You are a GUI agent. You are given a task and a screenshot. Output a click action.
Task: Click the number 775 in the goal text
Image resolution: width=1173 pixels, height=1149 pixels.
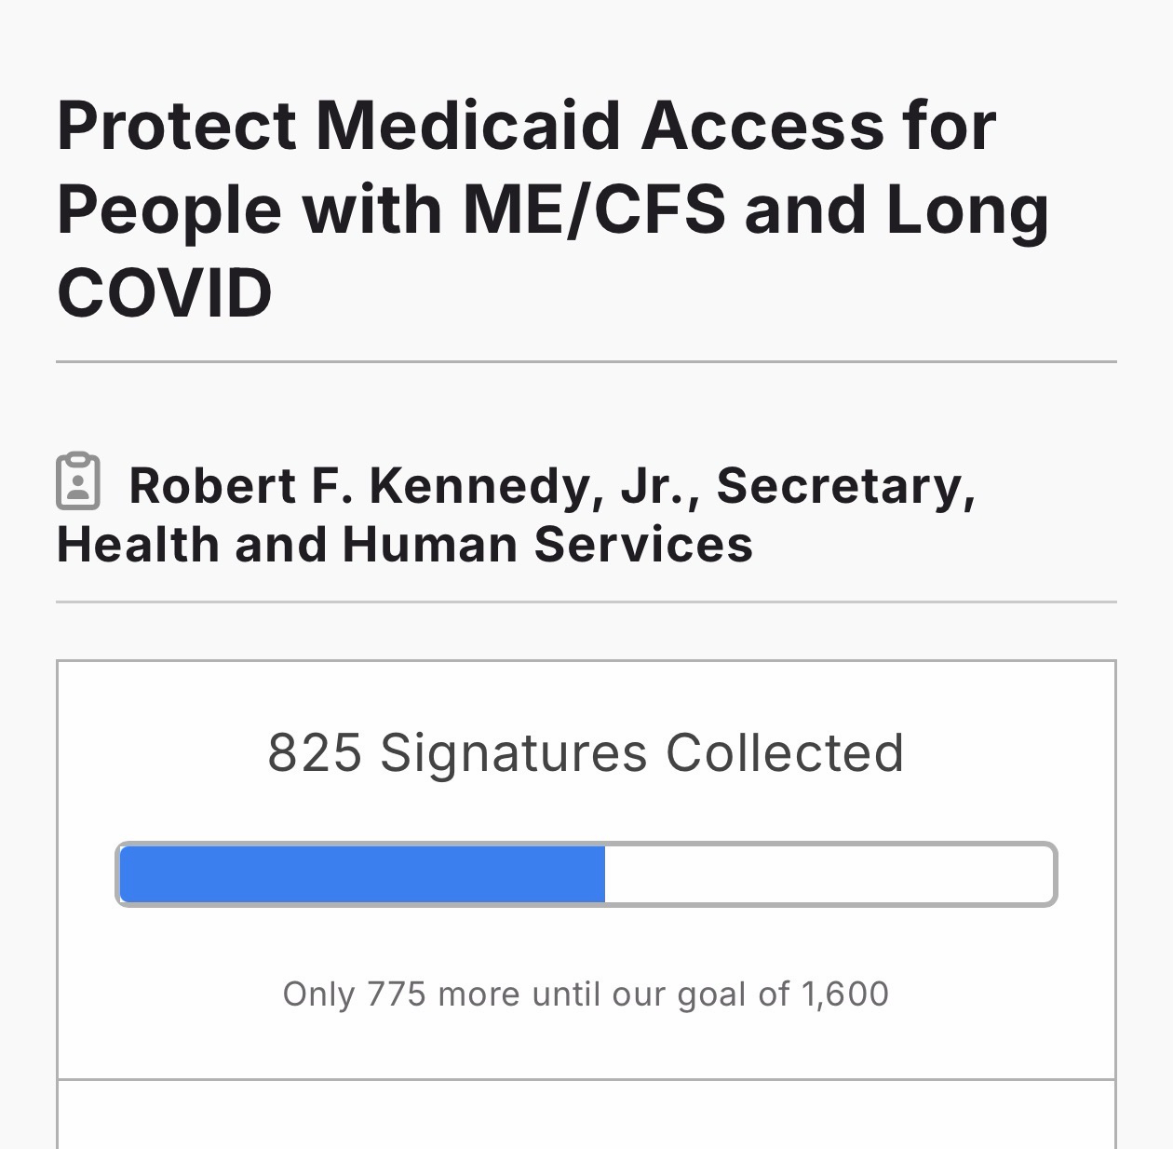(x=396, y=994)
